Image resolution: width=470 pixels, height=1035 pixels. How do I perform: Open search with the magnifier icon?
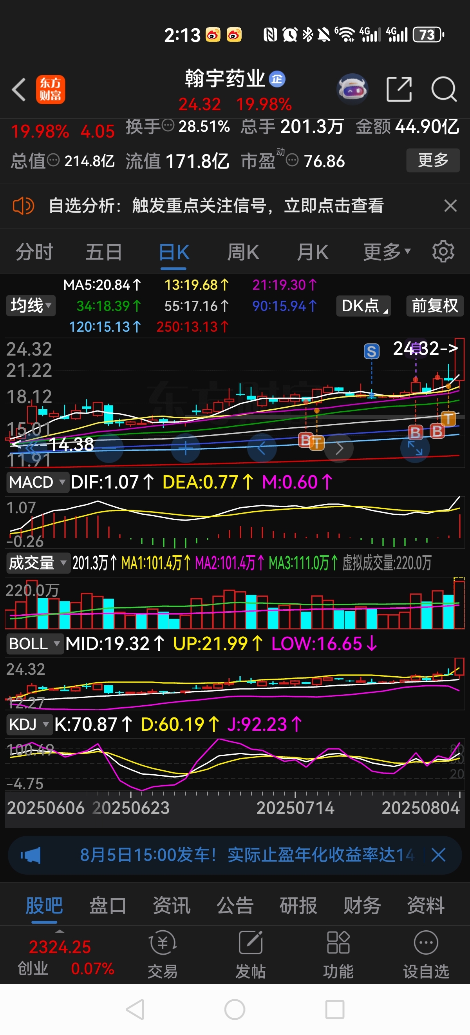(444, 89)
